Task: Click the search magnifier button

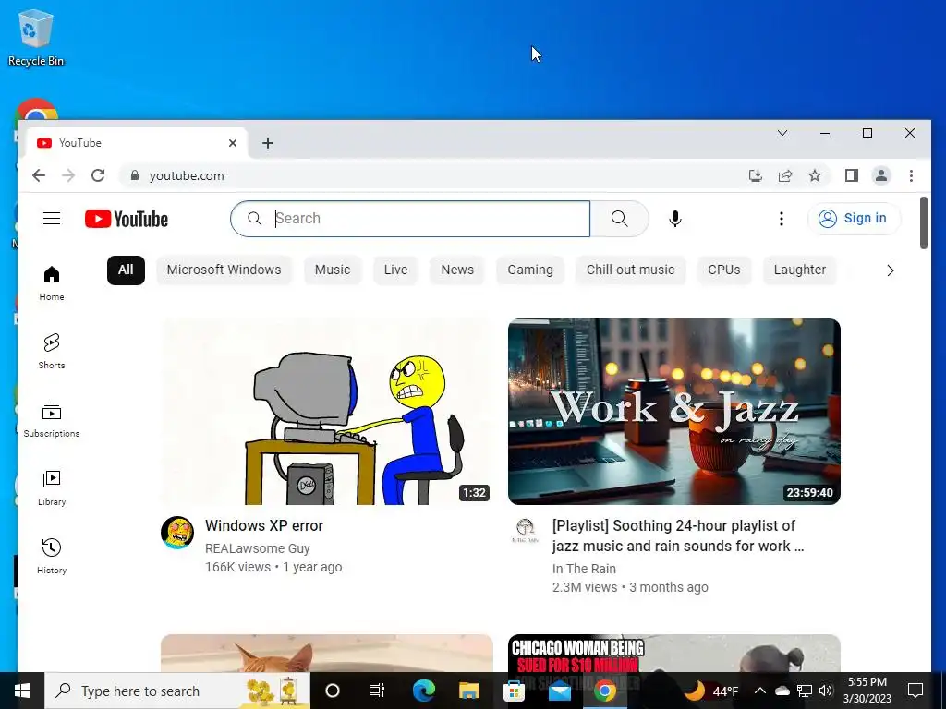Action: (619, 218)
